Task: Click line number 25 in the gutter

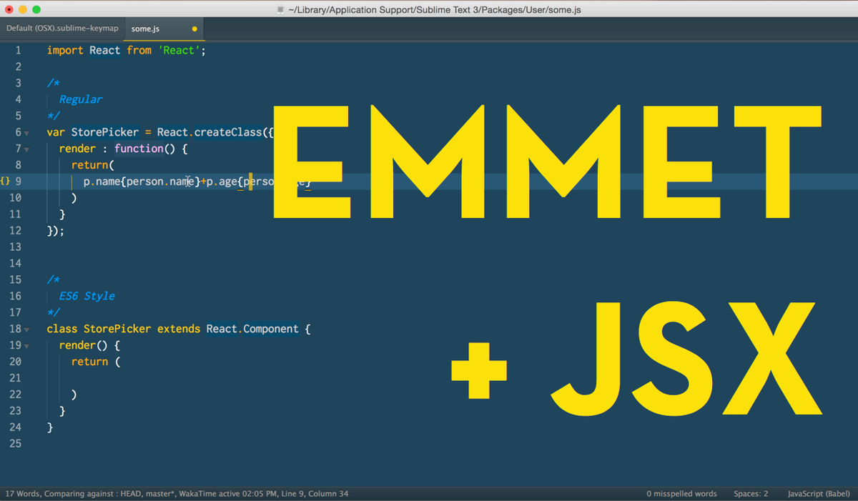Action: point(15,443)
